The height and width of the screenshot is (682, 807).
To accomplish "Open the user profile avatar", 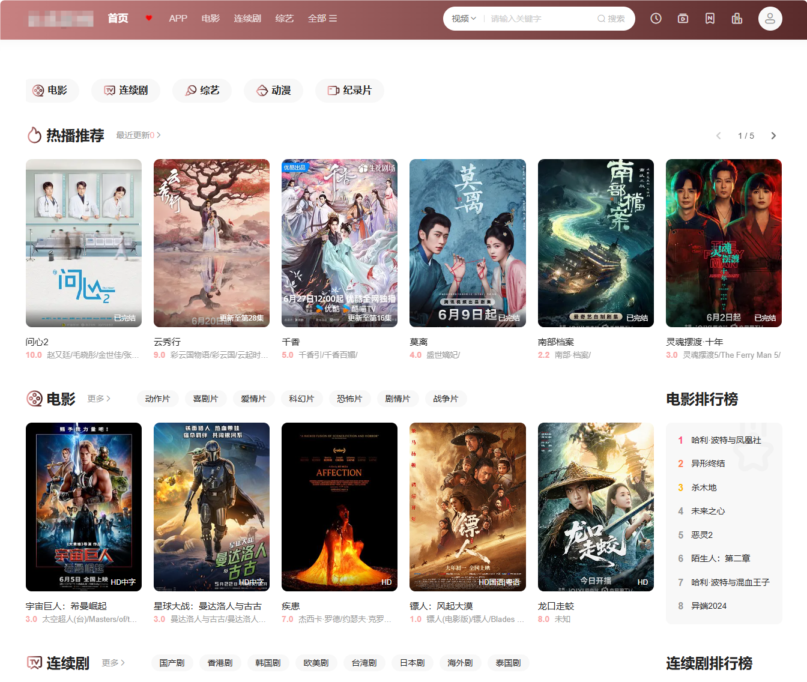I will click(x=770, y=19).
